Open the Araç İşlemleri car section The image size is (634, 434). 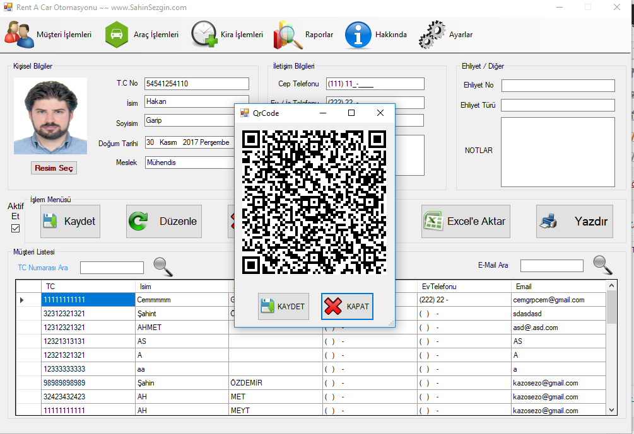[141, 35]
